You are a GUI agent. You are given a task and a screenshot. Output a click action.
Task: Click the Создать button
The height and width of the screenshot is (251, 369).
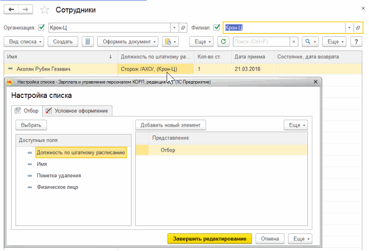pyautogui.click(x=63, y=42)
